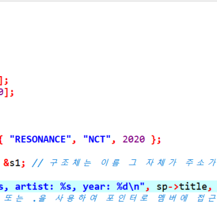Click the word 포인터로 in the lower comment

127,198
